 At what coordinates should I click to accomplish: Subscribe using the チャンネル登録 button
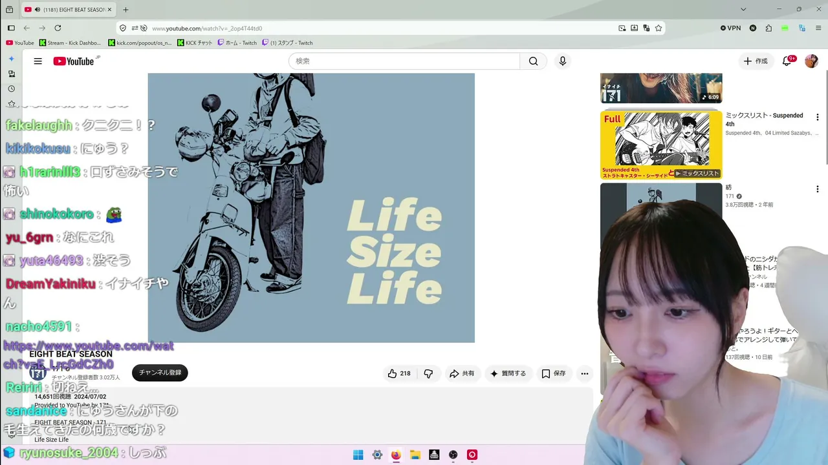[x=160, y=373]
